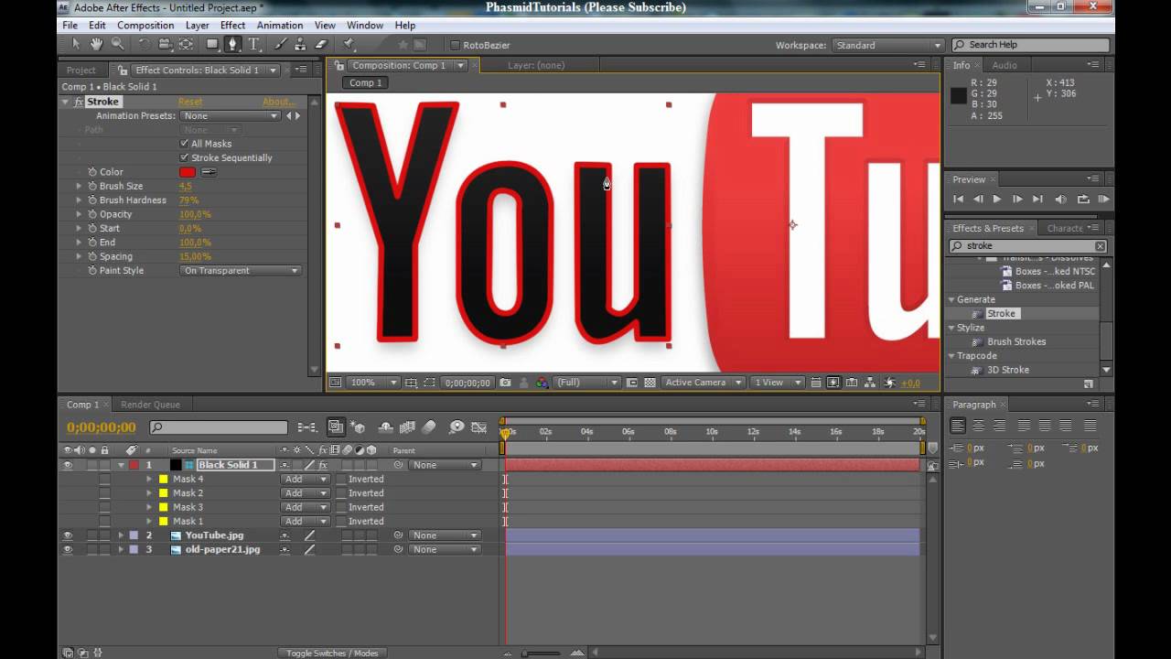
Task: Expand the YouTube.jpg layer
Action: pyautogui.click(x=120, y=535)
